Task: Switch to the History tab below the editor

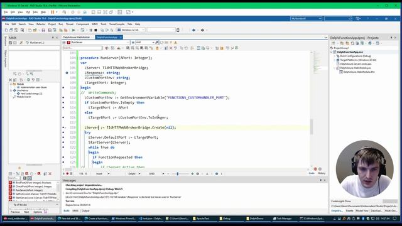Action: [x=322, y=173]
